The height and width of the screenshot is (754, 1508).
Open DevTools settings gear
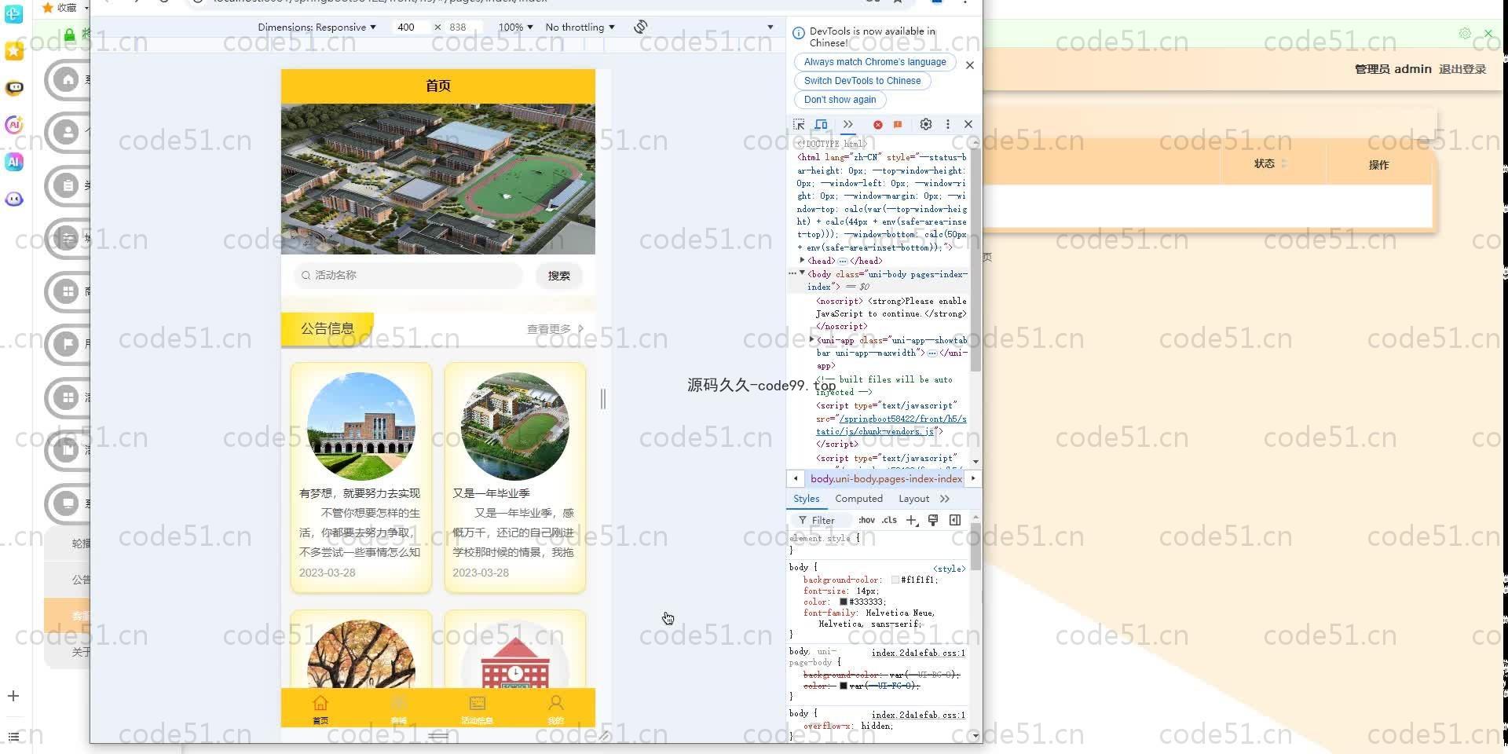coord(926,124)
